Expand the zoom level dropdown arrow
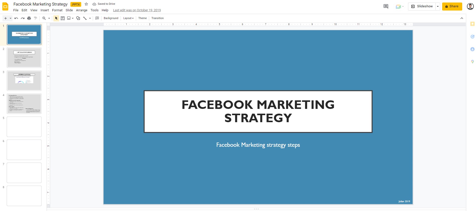 point(49,18)
